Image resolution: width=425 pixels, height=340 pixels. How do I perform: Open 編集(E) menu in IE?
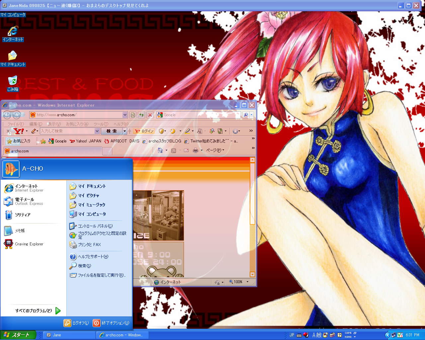pos(36,124)
